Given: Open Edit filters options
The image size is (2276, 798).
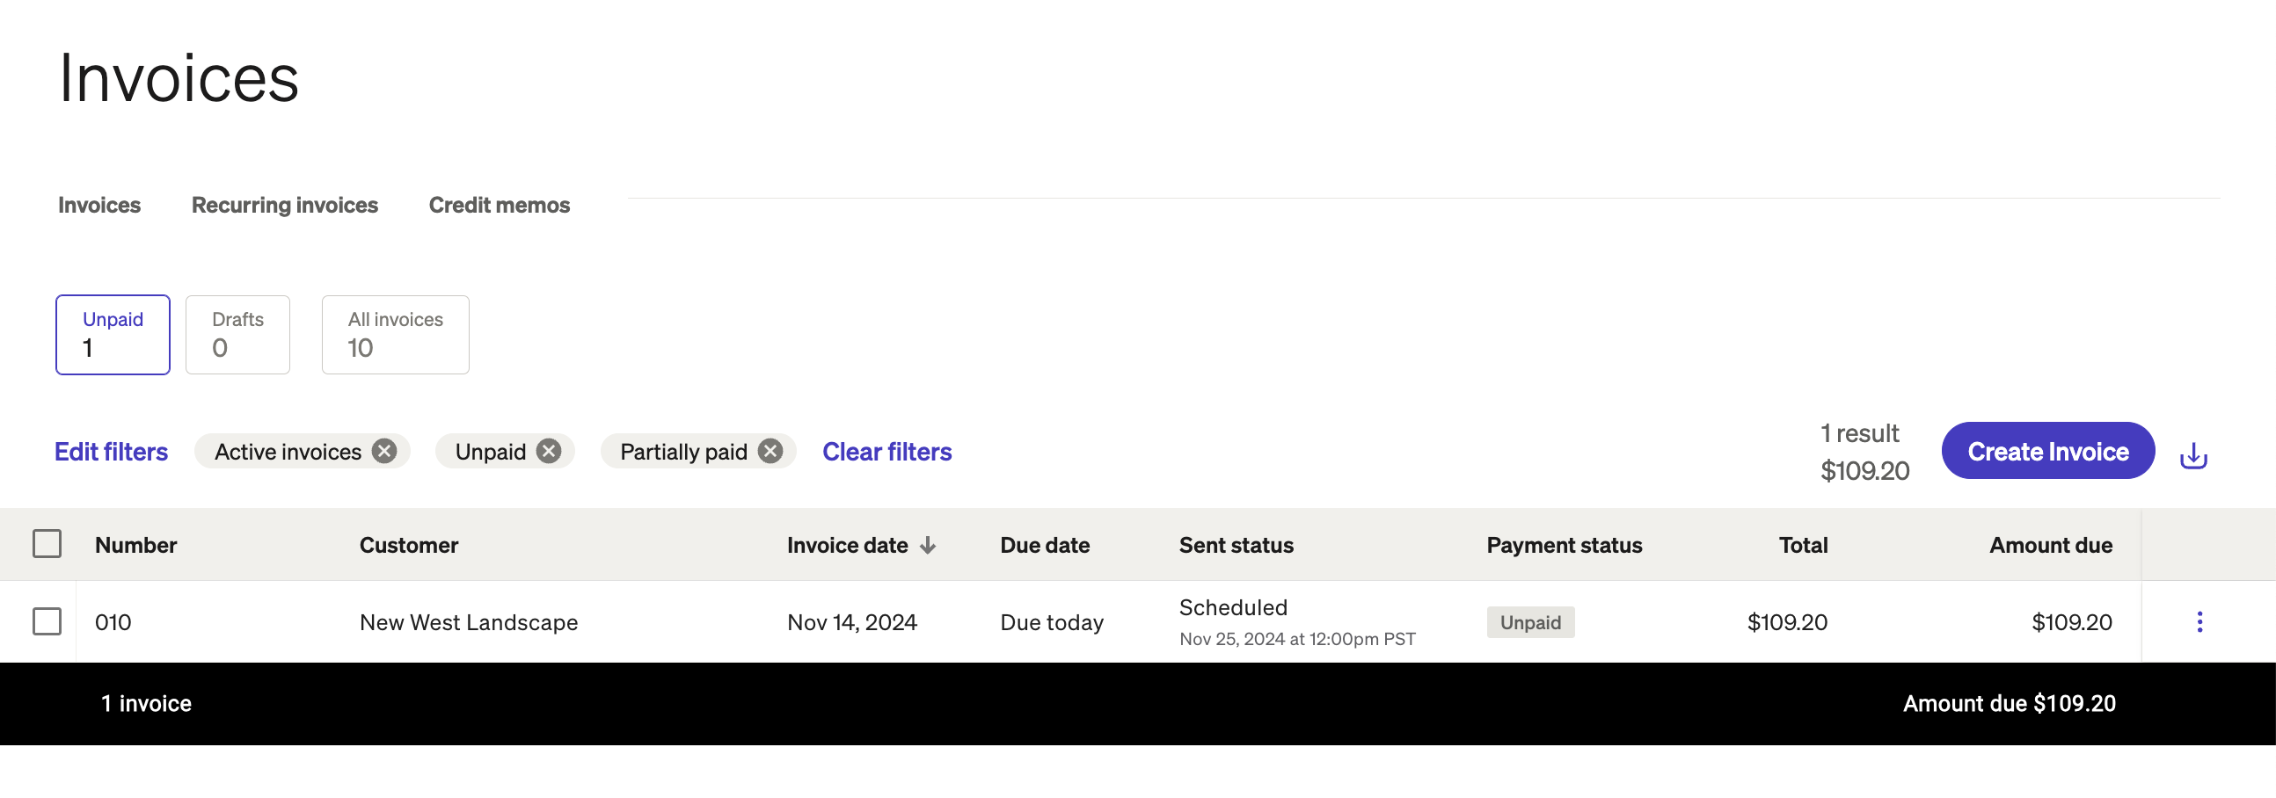Looking at the screenshot, I should point(112,451).
